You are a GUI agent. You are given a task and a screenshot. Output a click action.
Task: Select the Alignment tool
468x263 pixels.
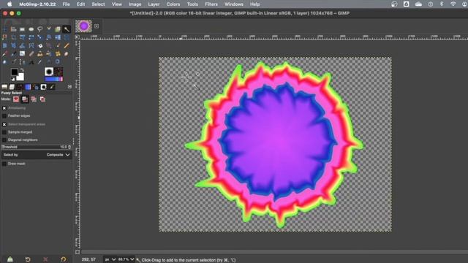[13, 29]
